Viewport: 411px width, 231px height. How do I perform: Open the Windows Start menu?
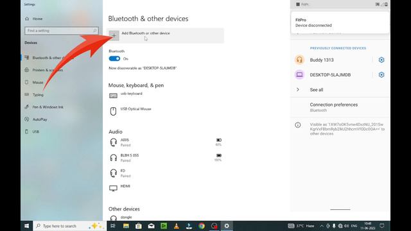coord(27,226)
